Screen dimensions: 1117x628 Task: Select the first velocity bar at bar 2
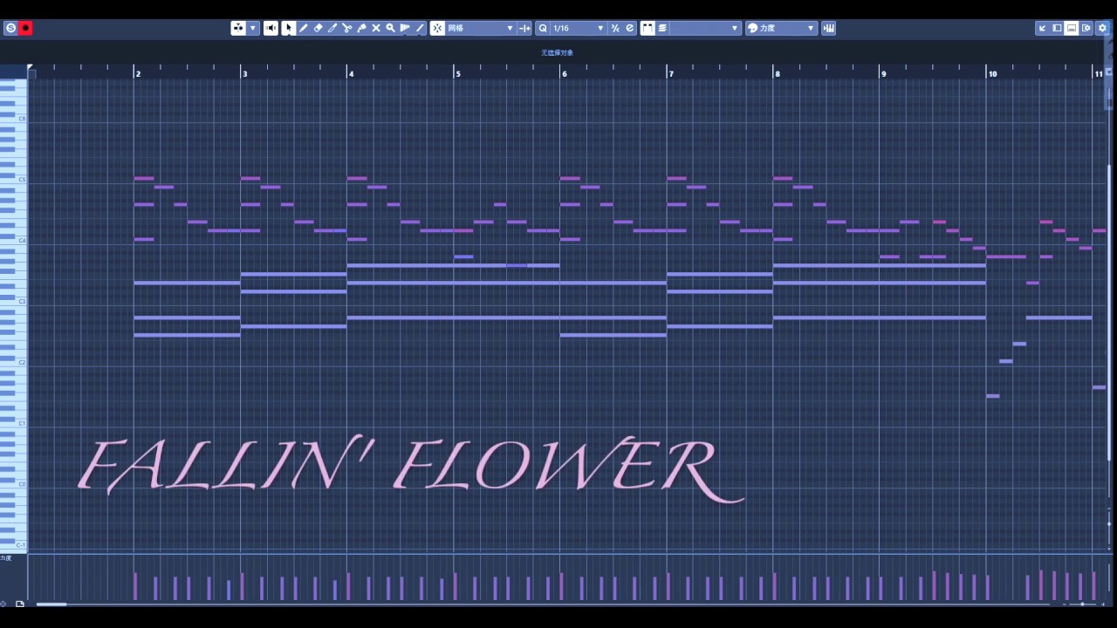pos(135,586)
